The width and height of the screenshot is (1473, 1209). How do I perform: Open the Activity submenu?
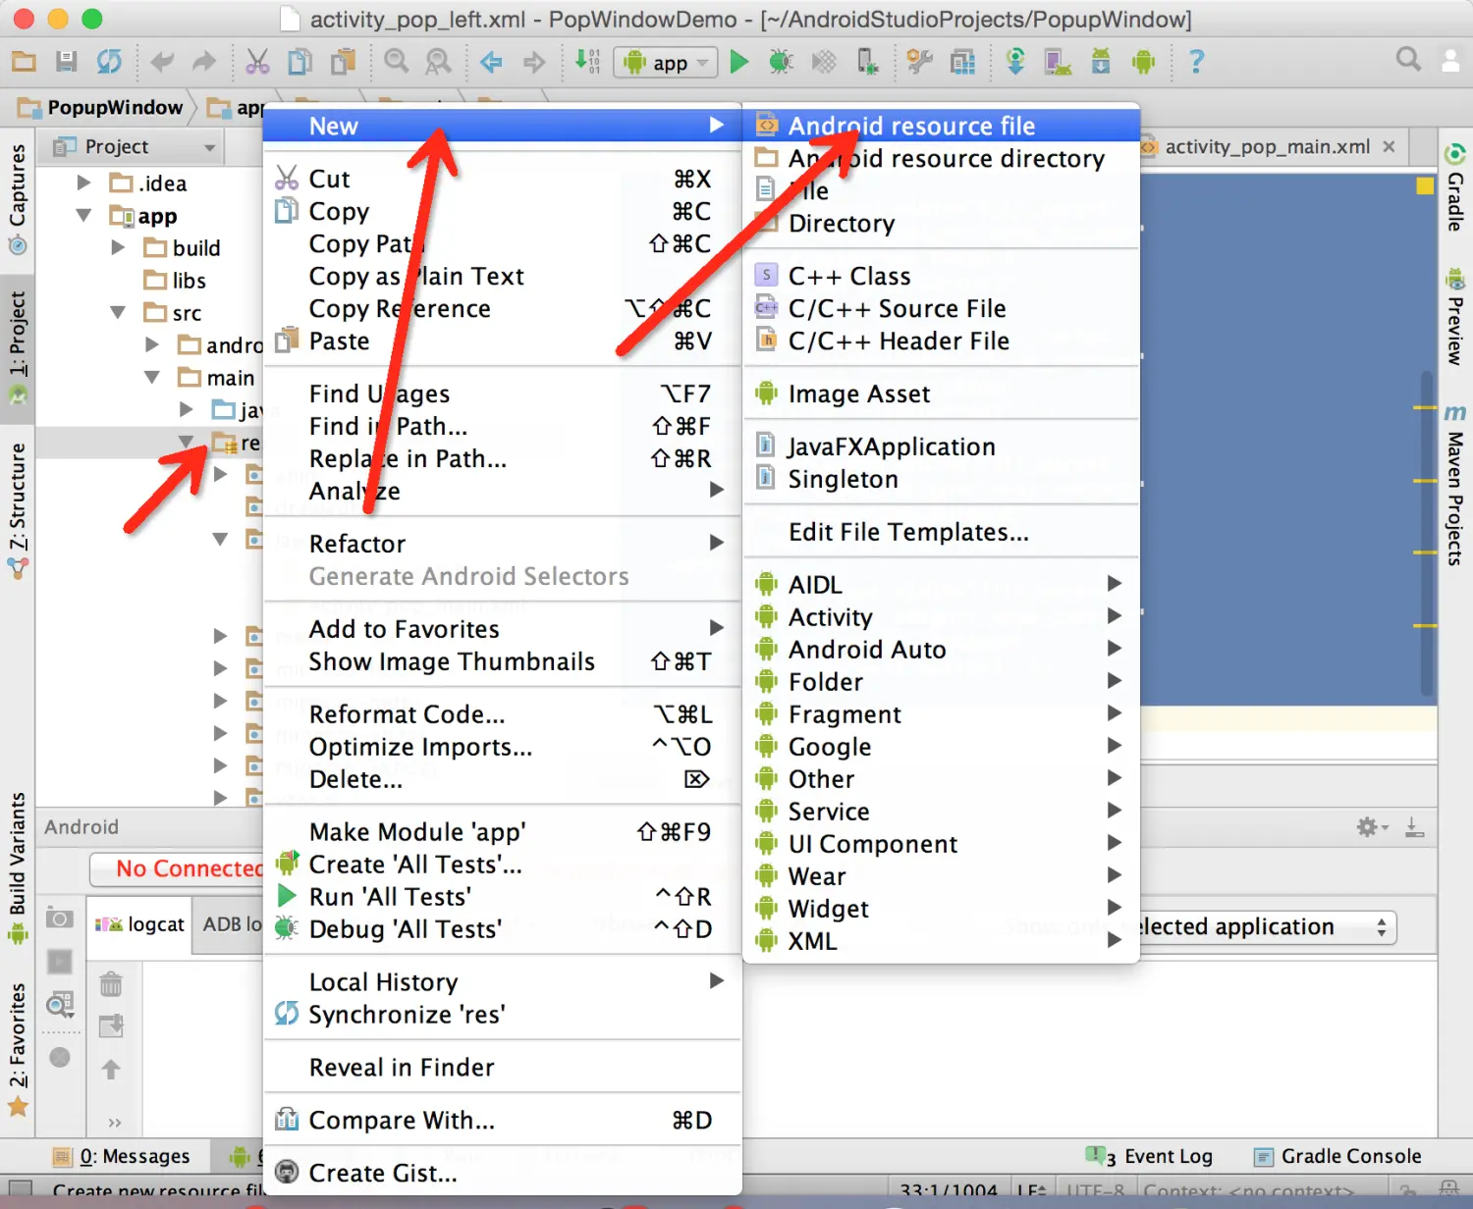(x=941, y=616)
